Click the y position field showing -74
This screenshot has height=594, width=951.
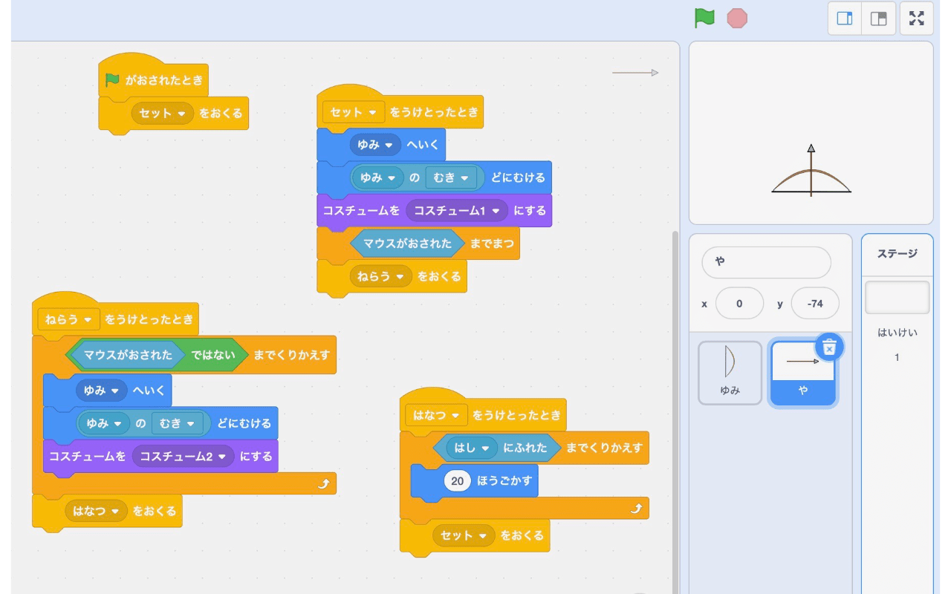click(815, 304)
